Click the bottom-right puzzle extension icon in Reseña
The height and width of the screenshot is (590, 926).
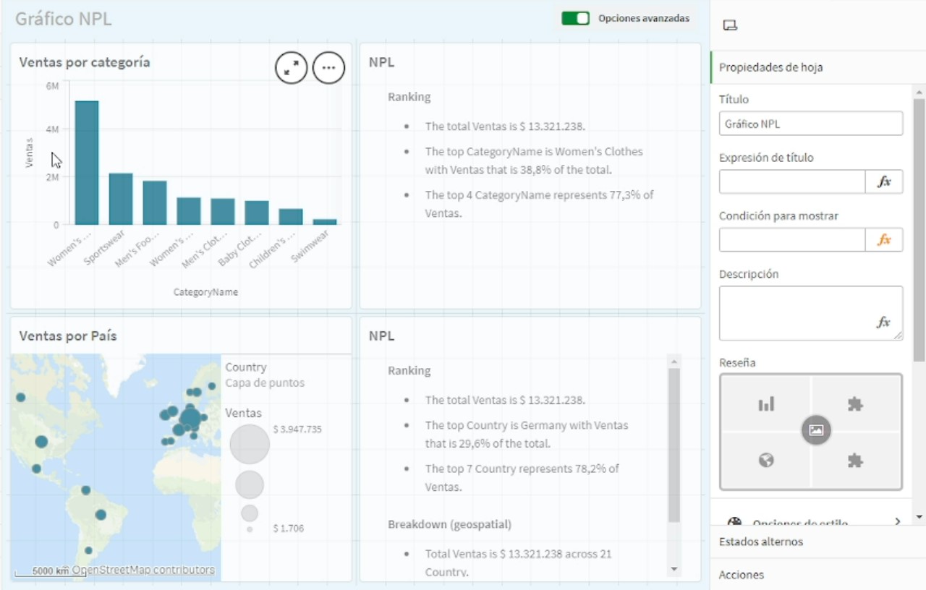point(855,459)
